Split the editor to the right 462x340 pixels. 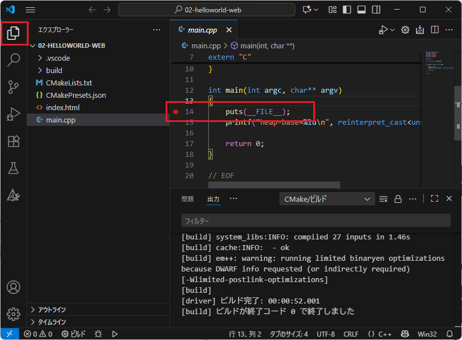point(434,30)
